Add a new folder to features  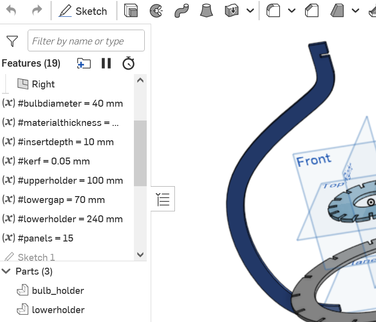click(84, 64)
